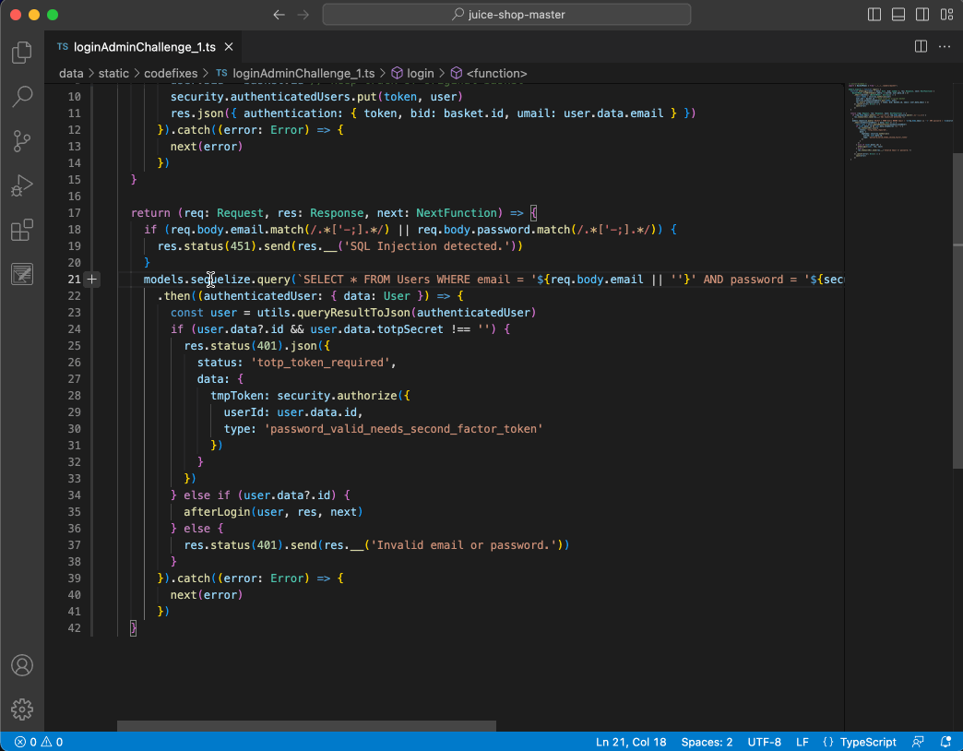Screen dimensions: 963x751
Task: Click Spaces: 2 to change indentation
Action: coord(707,742)
